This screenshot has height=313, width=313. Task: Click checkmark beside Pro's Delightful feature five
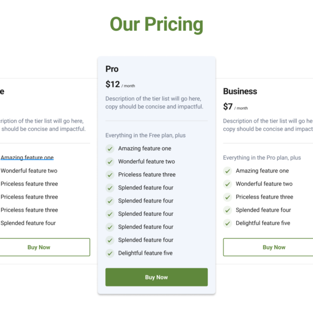[x=110, y=253]
